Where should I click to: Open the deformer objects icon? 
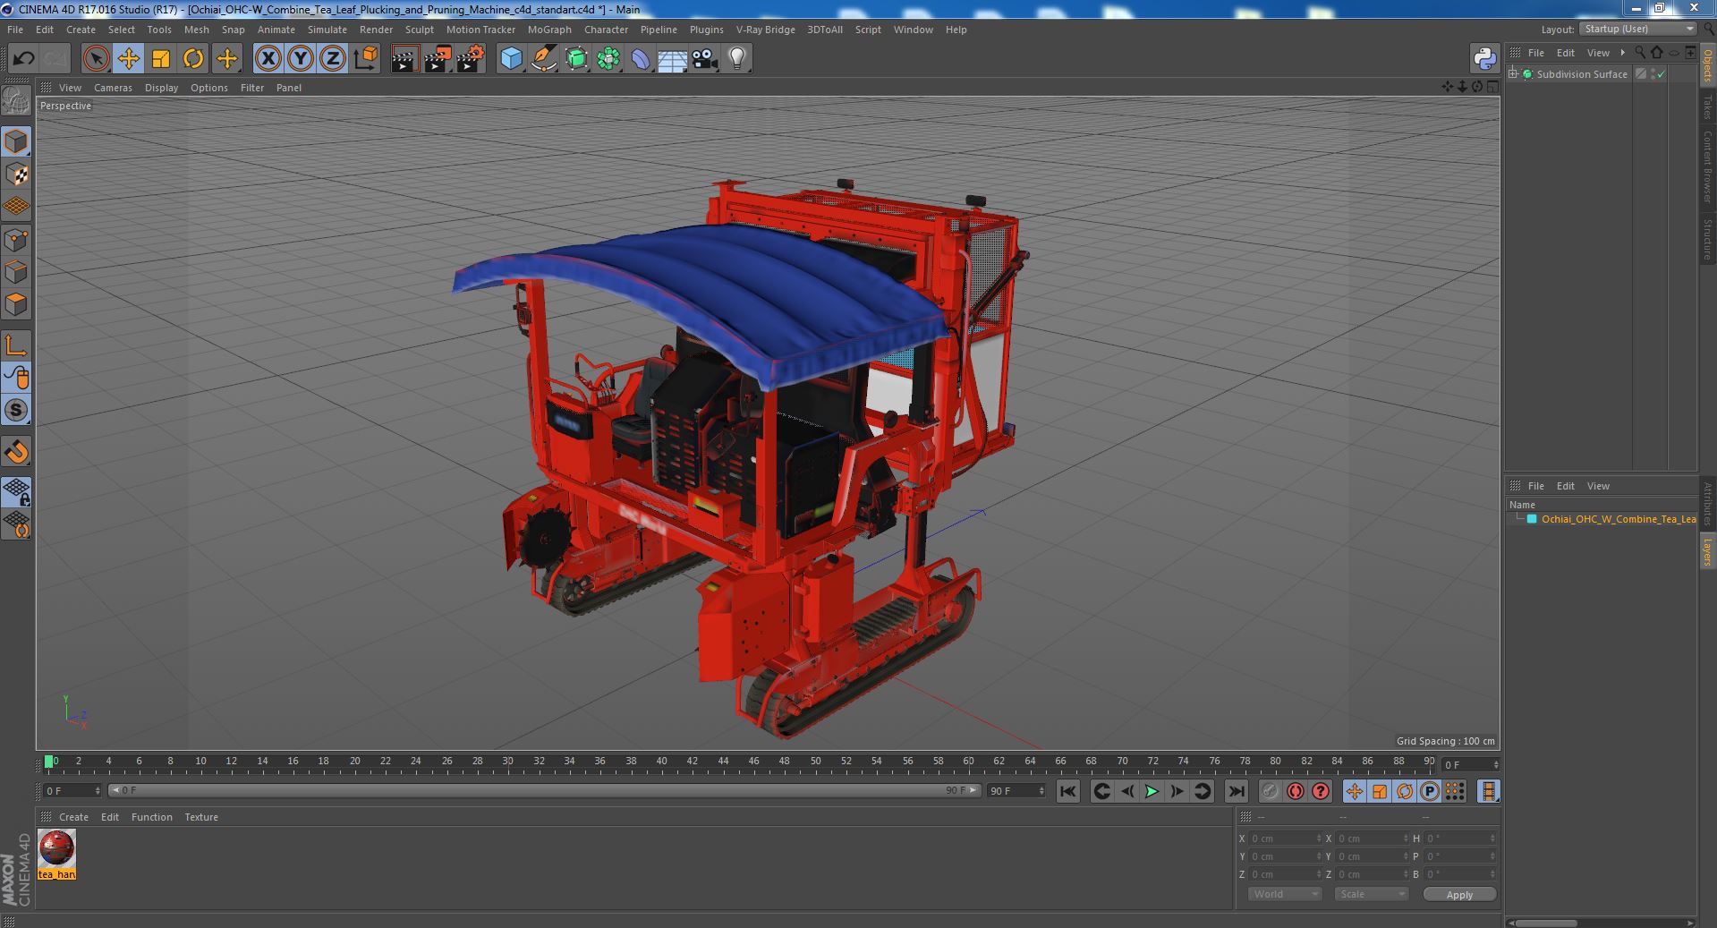point(641,59)
